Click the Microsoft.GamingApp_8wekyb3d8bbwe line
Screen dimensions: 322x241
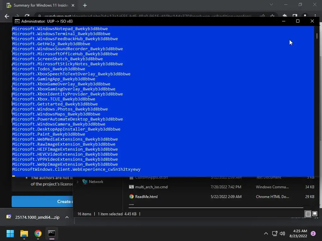click(x=53, y=79)
